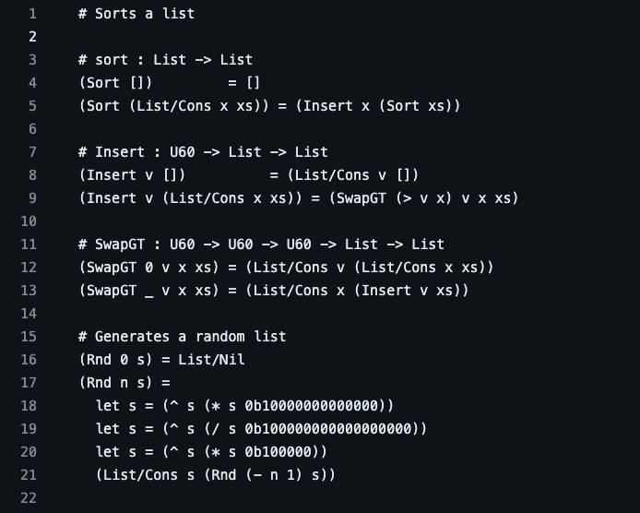This screenshot has width=640, height=513.
Task: Click the '# Sorts a list' comment
Action: (136, 14)
